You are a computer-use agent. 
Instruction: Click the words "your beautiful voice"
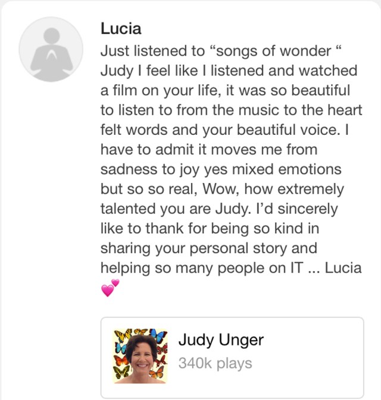coord(276,130)
